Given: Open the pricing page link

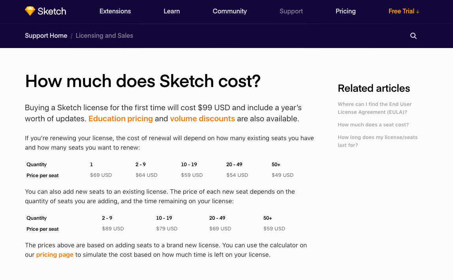Looking at the screenshot, I should click(x=55, y=255).
